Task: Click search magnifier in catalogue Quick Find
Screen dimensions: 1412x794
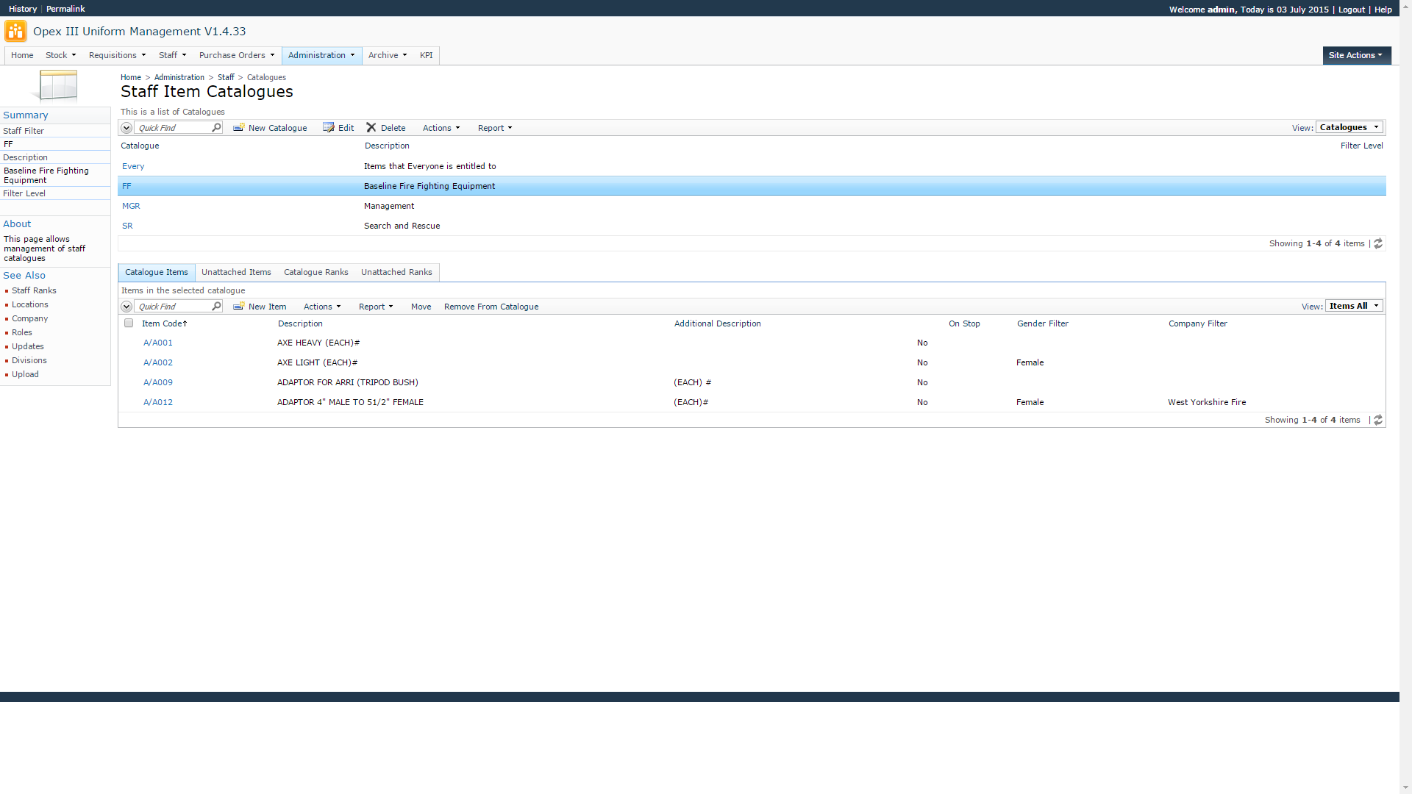Action: pos(216,127)
